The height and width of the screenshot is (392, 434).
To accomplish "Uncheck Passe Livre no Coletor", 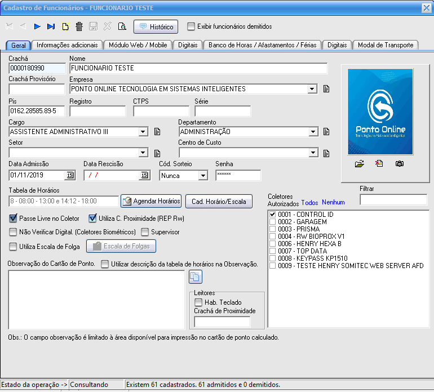I will point(14,219).
